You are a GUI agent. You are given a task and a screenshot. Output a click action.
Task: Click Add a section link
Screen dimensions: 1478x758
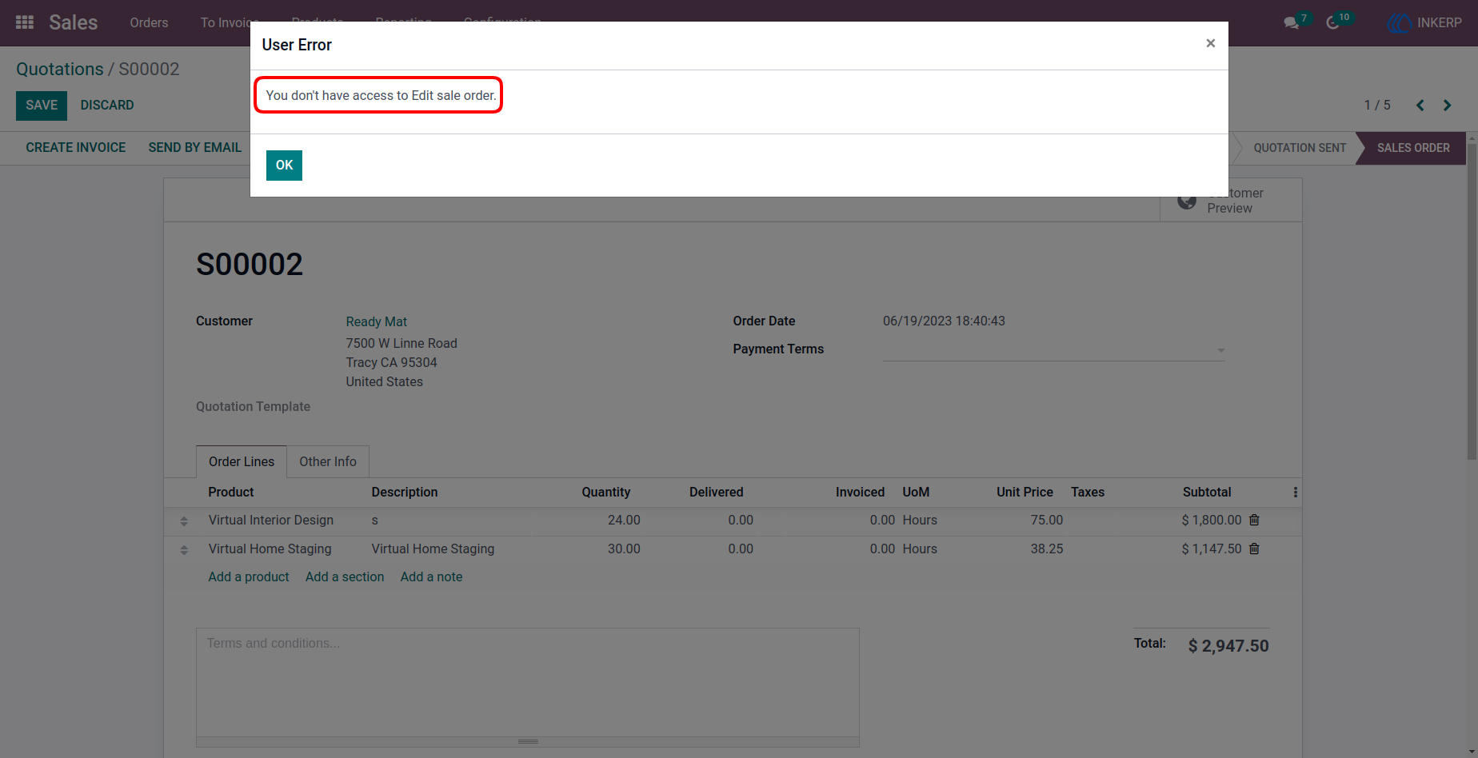(x=345, y=577)
